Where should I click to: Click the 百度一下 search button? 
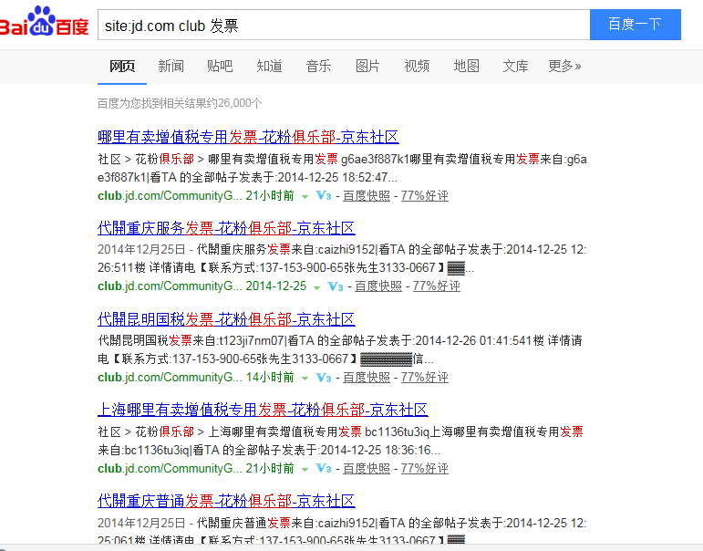tap(636, 25)
